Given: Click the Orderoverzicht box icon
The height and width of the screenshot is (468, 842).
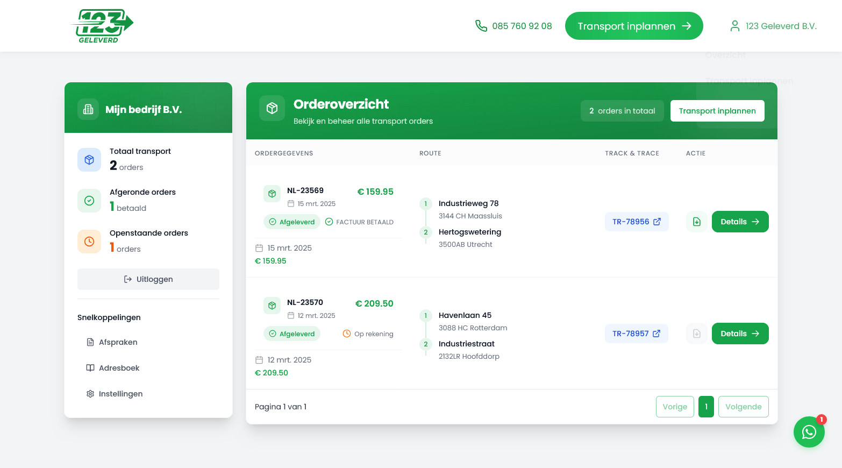Looking at the screenshot, I should 272,108.
